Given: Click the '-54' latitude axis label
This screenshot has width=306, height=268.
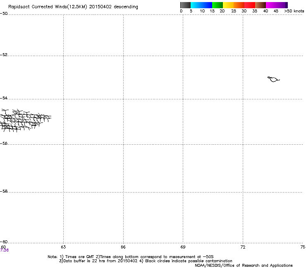Looking at the screenshot, I should coord(4,98).
